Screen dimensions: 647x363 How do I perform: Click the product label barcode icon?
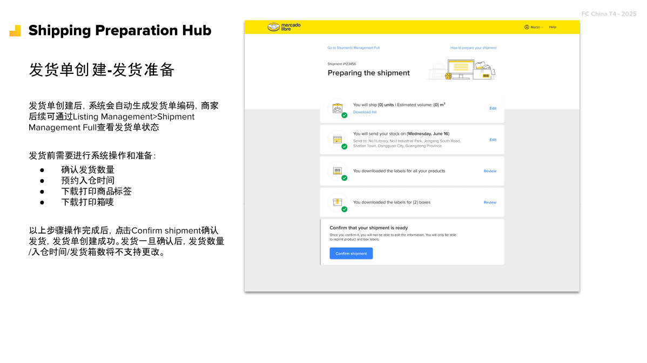pyautogui.click(x=338, y=170)
